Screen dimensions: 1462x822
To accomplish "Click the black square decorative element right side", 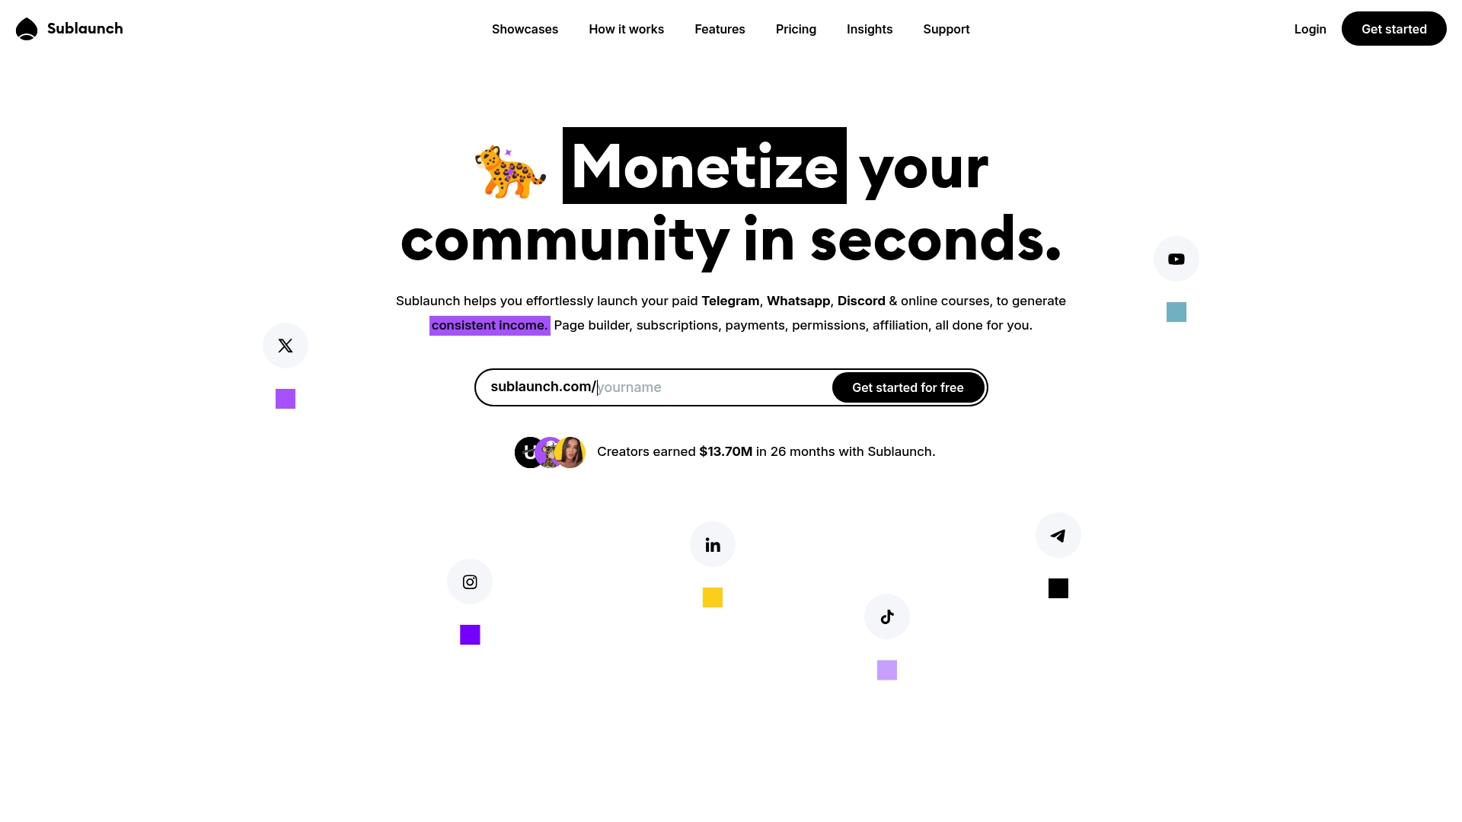I will click(x=1058, y=587).
